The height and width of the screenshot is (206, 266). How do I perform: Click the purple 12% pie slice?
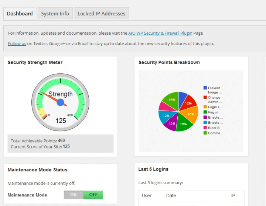(171, 123)
